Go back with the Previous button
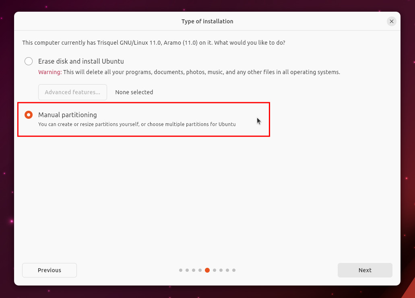This screenshot has height=298, width=415. tap(50, 270)
